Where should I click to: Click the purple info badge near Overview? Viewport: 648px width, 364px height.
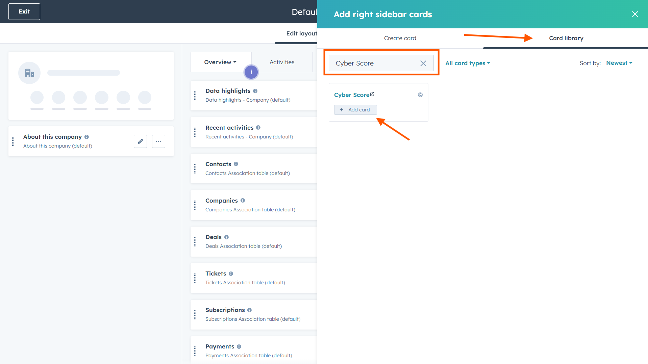click(251, 72)
